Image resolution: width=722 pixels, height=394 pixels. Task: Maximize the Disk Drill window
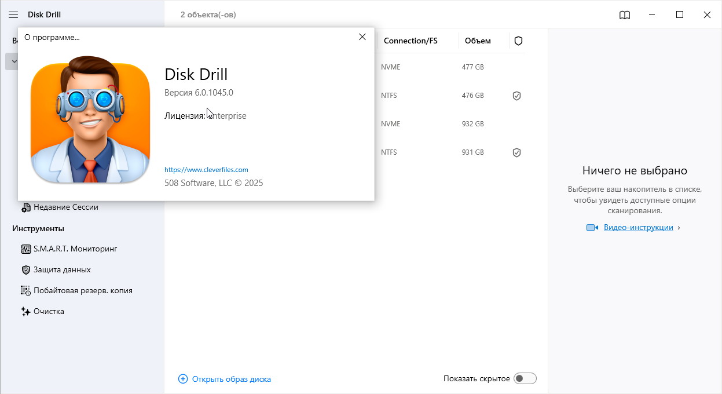point(680,15)
